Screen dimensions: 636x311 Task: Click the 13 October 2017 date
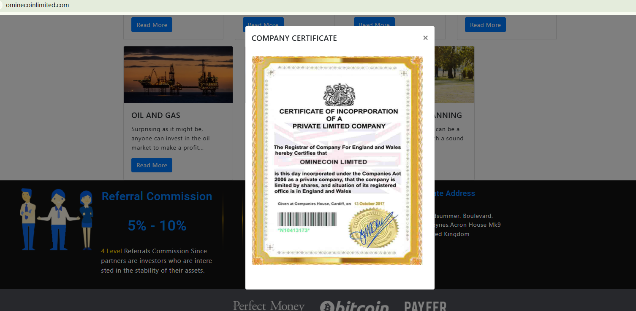click(369, 204)
